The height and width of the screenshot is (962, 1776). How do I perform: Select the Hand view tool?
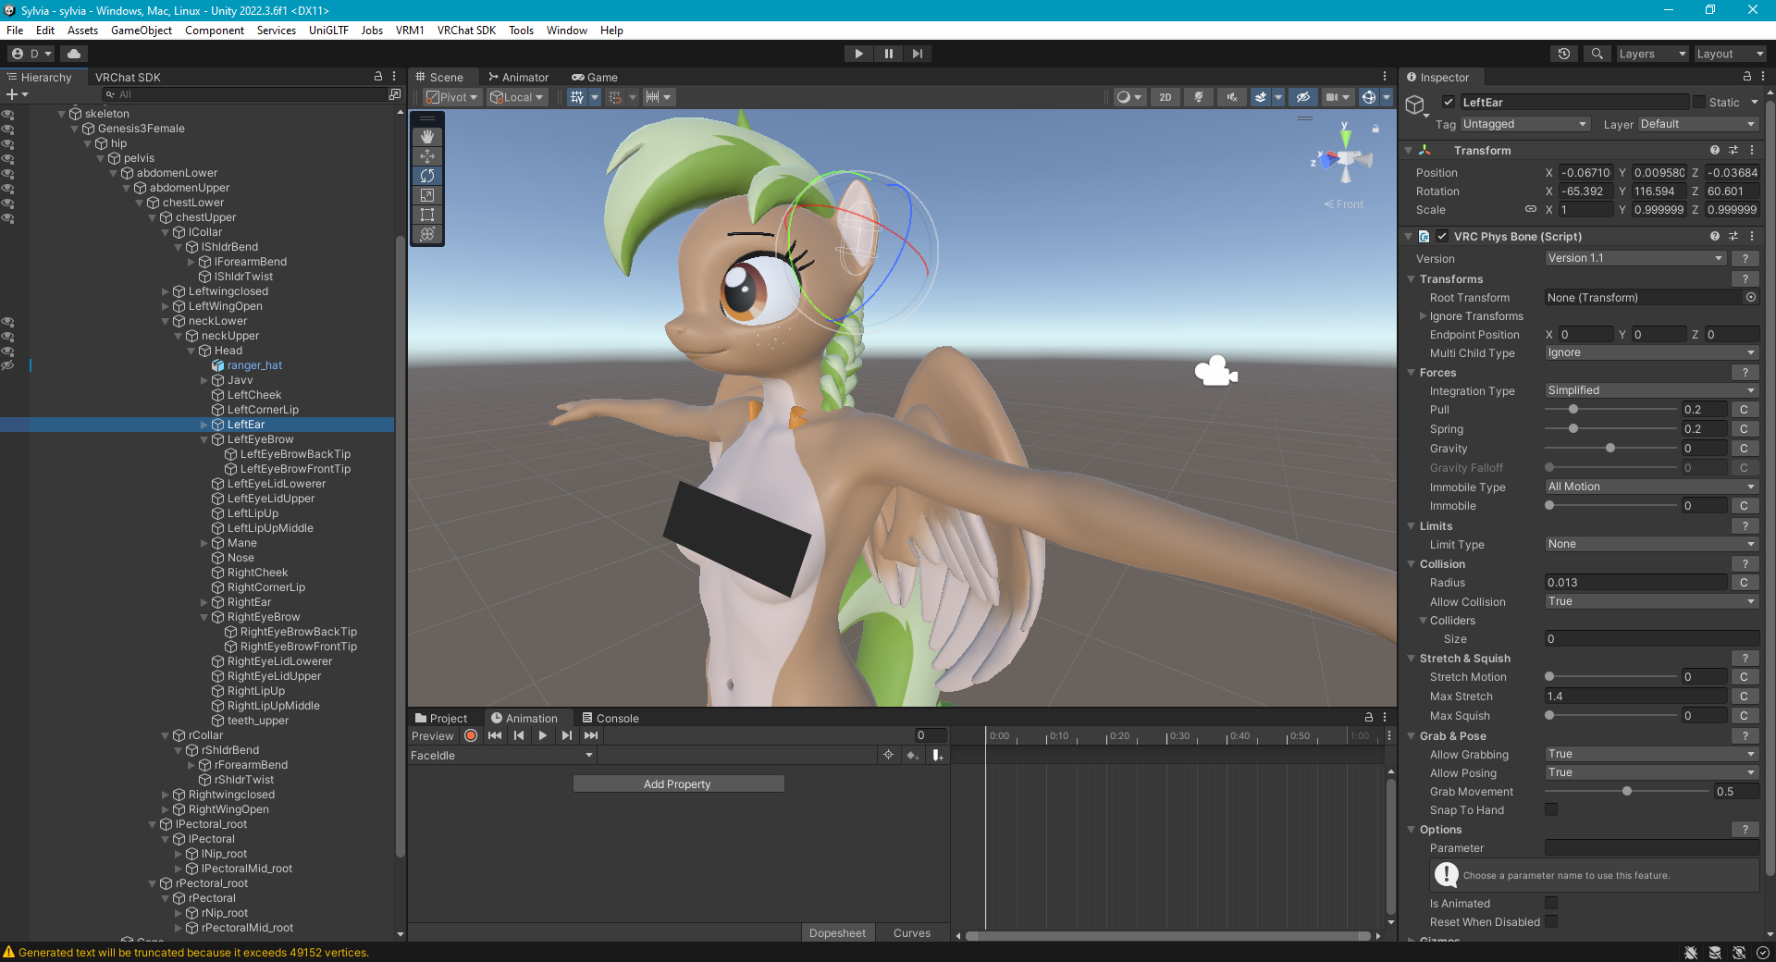pyautogui.click(x=426, y=136)
